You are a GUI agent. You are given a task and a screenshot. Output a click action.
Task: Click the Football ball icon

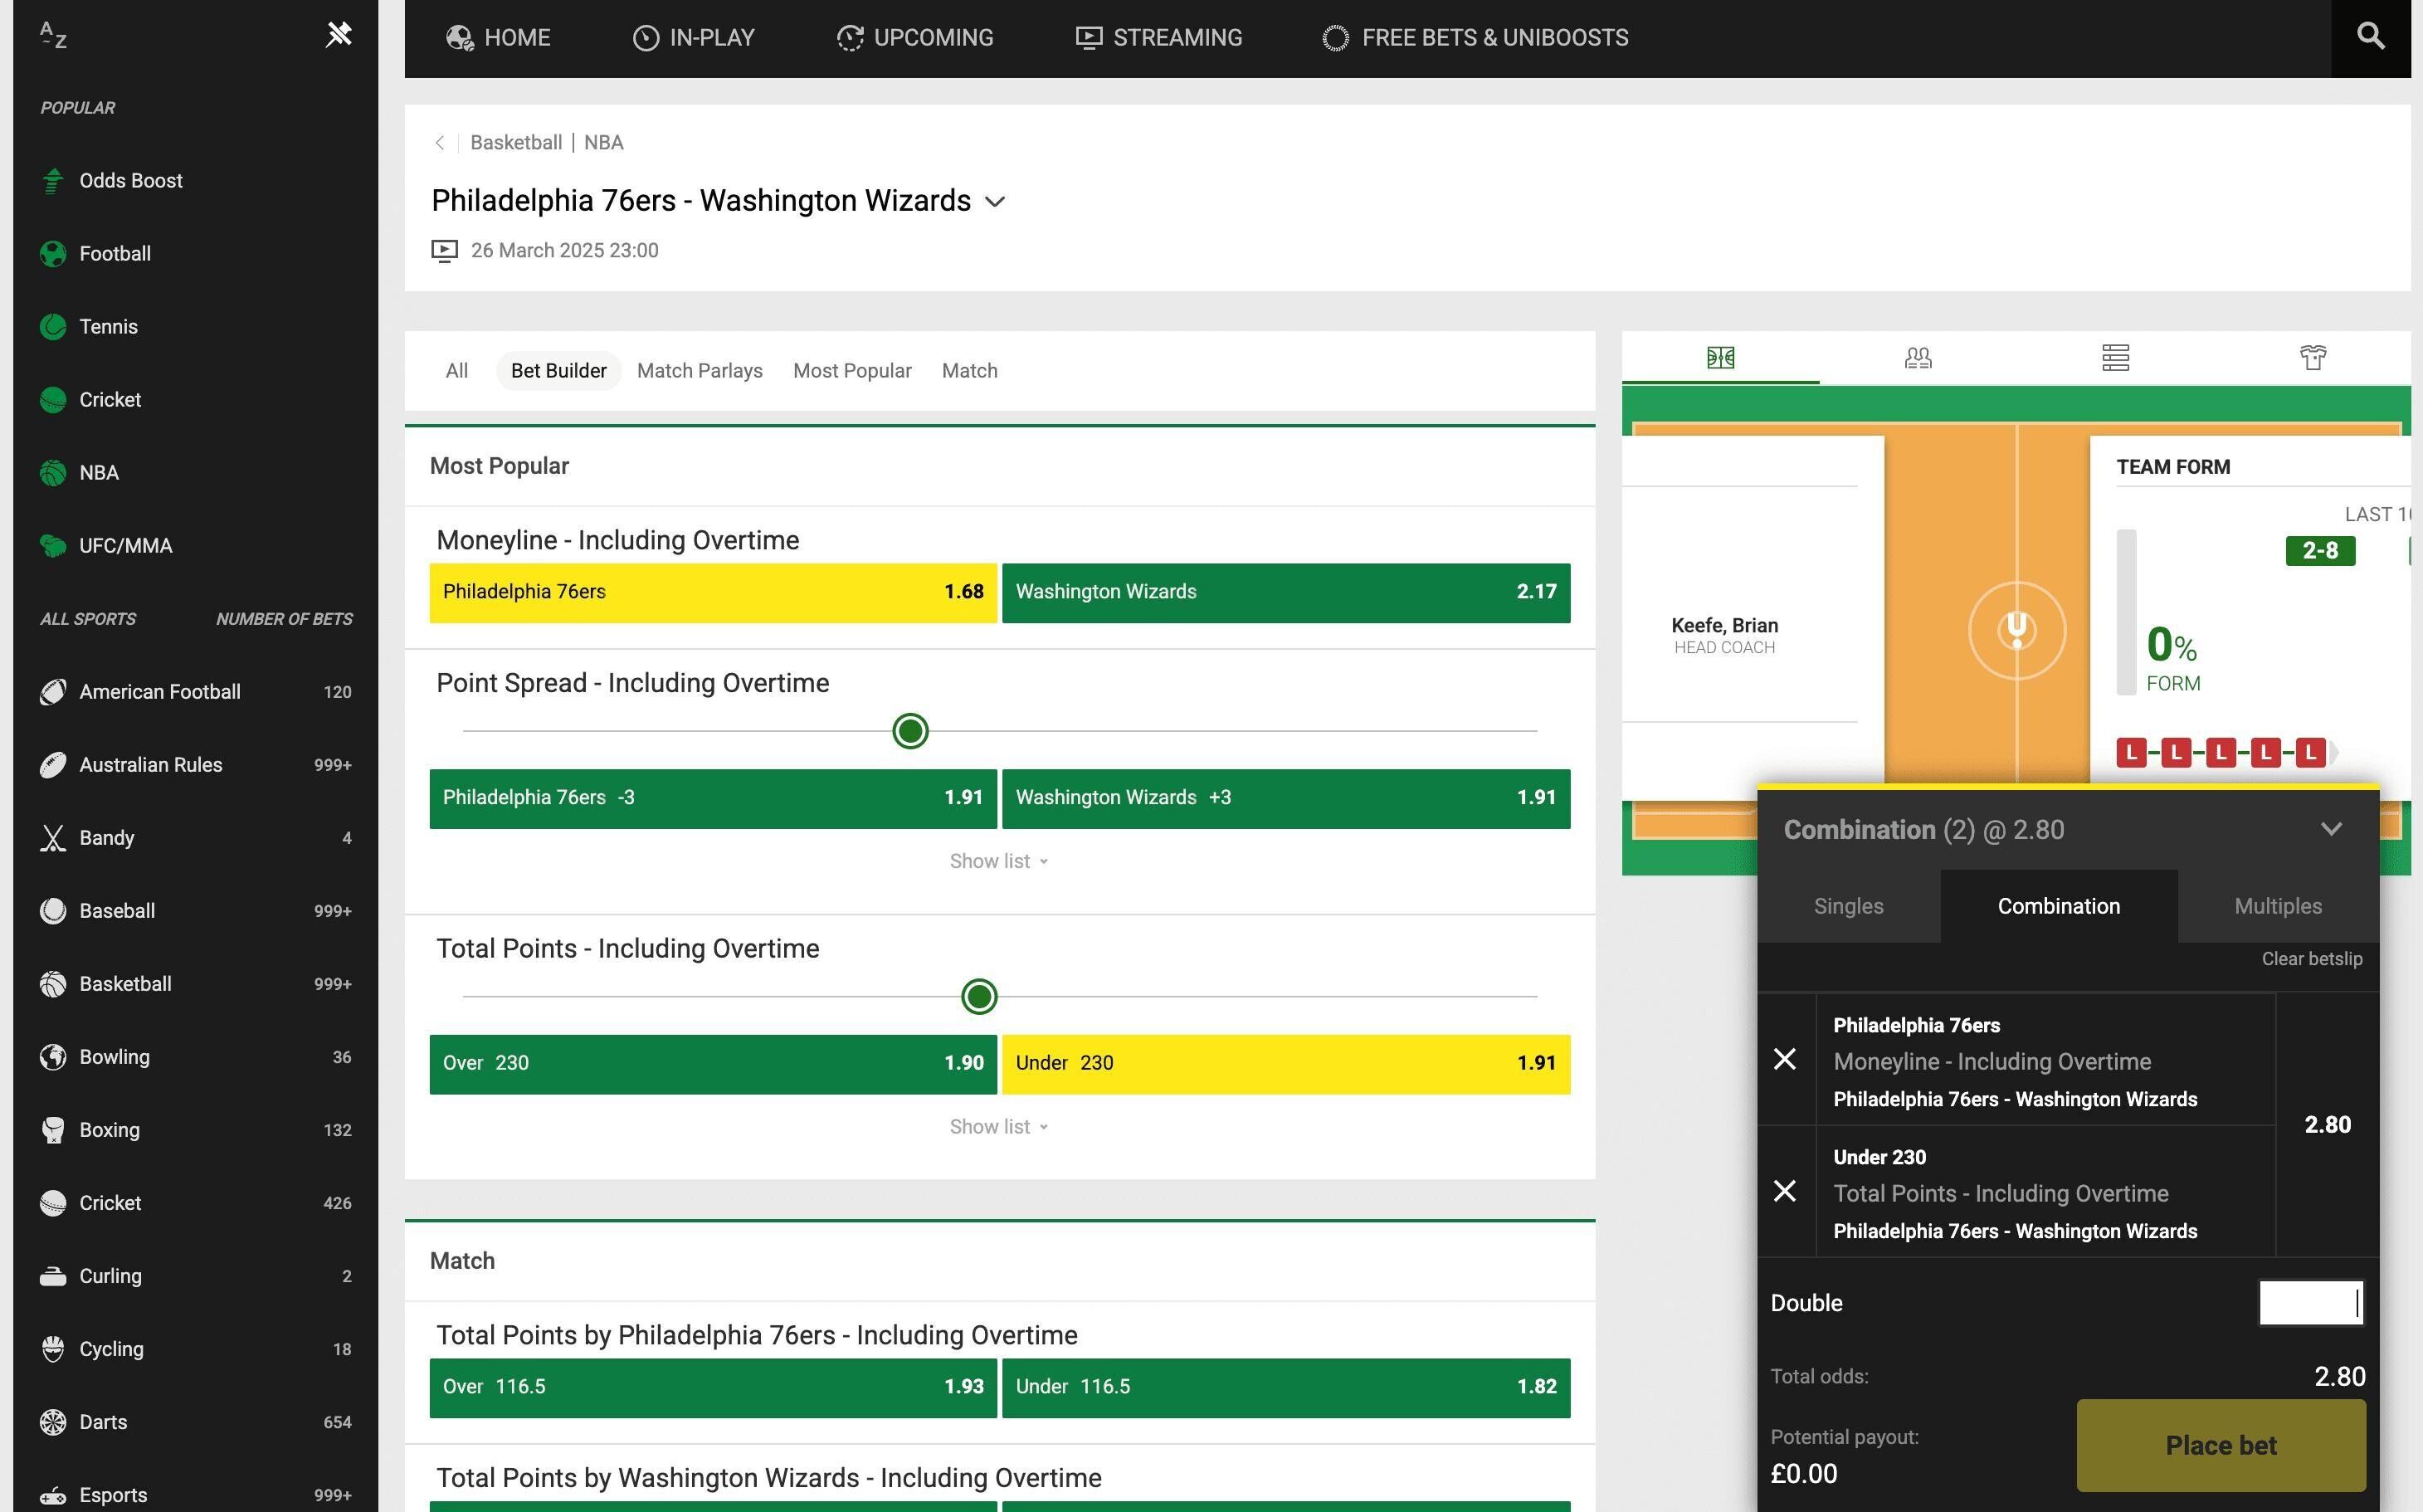pyautogui.click(x=53, y=254)
